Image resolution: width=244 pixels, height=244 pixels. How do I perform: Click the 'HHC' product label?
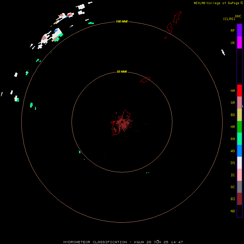coord(238,16)
